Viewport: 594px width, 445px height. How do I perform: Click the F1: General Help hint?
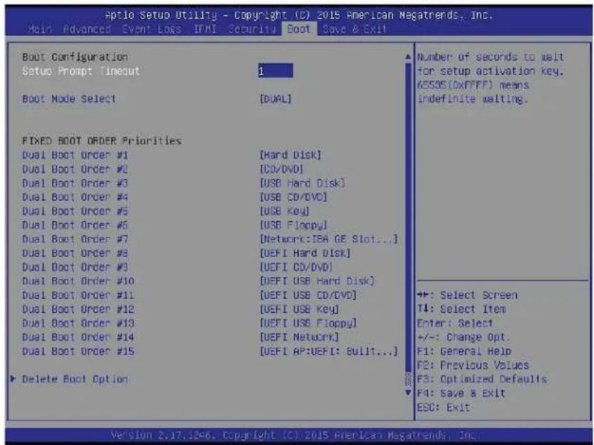464,352
